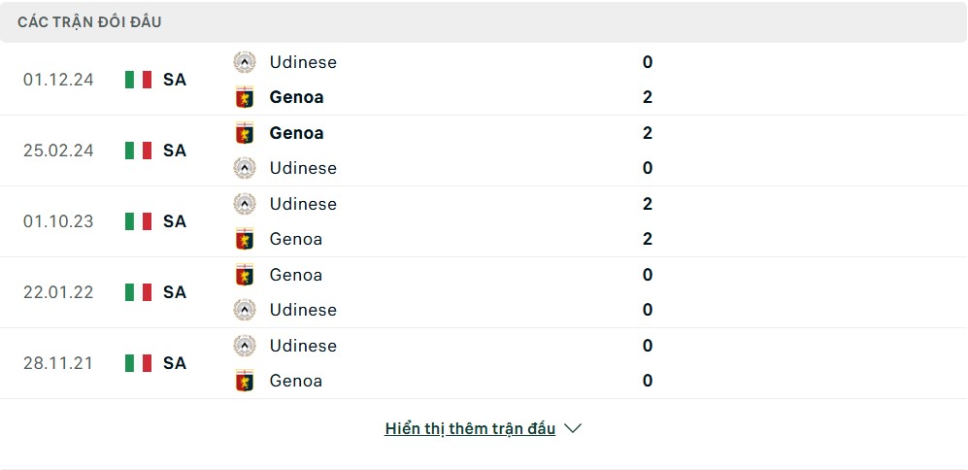The height and width of the screenshot is (470, 968).
Task: Click Udinese crest in 01.10.23 match
Action: click(245, 204)
